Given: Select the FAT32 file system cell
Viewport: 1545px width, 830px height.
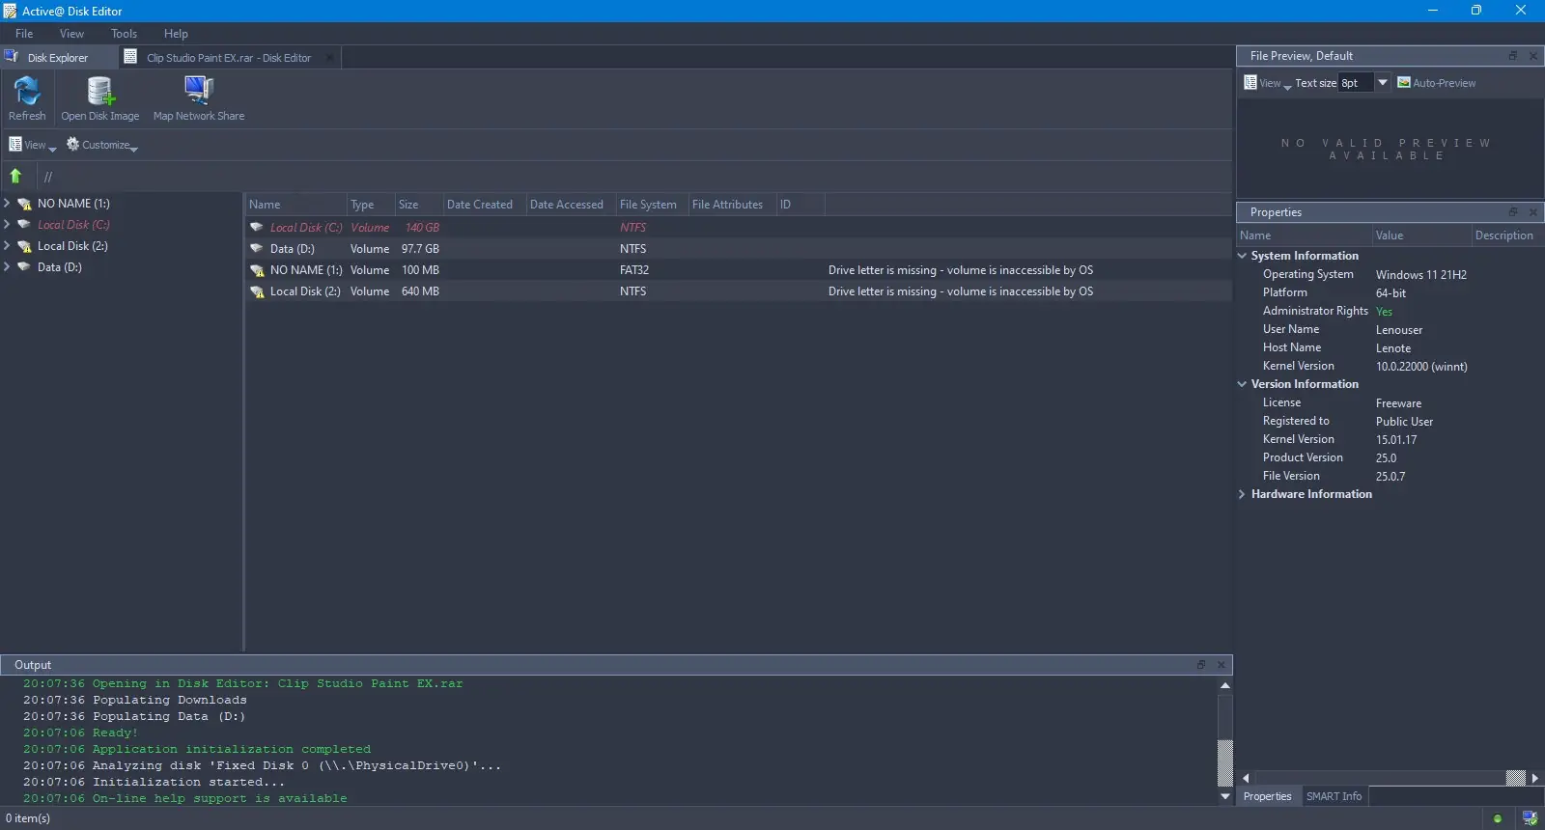Looking at the screenshot, I should [634, 270].
